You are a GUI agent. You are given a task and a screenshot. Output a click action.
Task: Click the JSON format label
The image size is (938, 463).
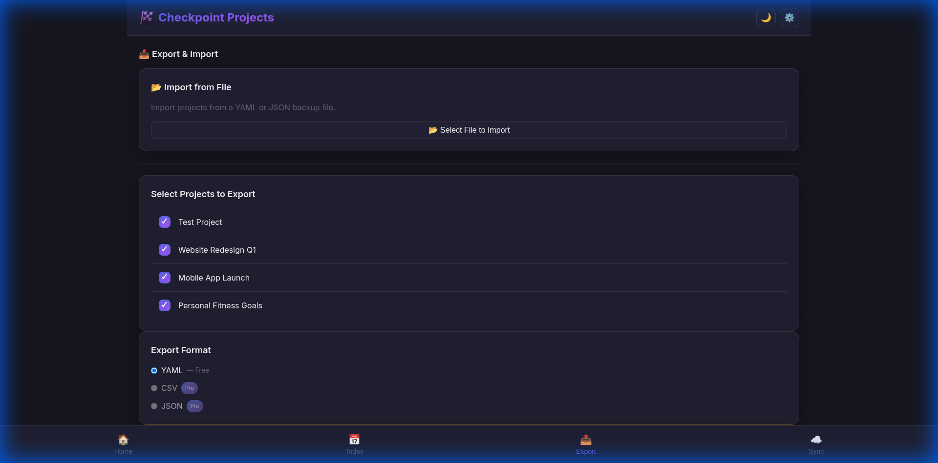172,406
